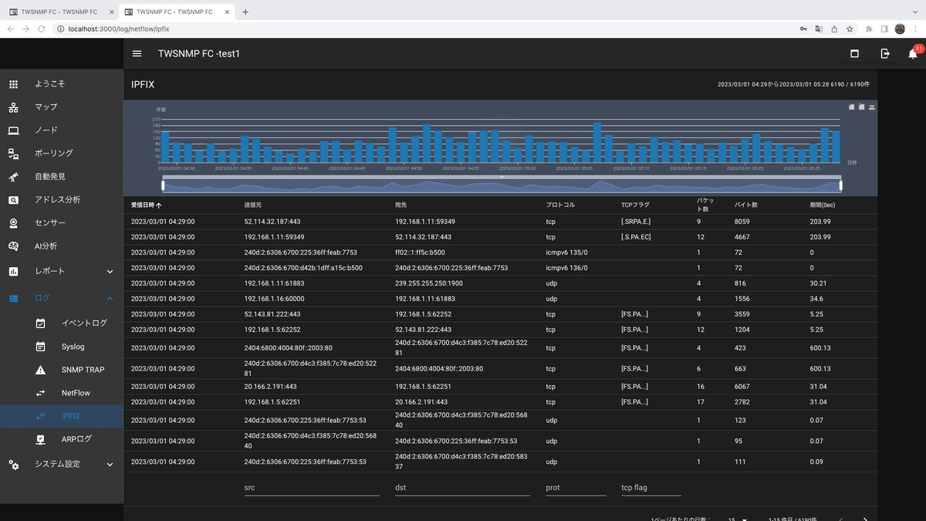Viewport: 926px width, 521px height.
Task: Click the notification bell icon
Action: tap(913, 53)
